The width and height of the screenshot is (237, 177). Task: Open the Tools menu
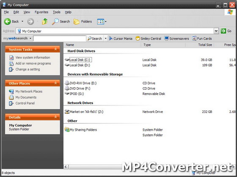(x=57, y=12)
